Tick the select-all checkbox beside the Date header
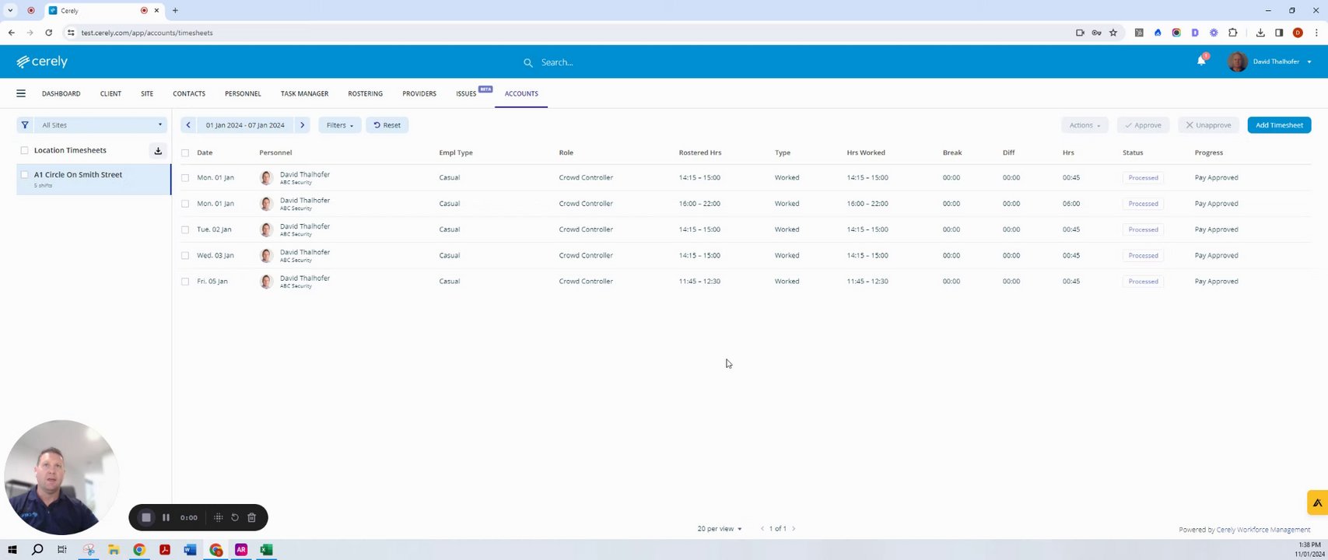This screenshot has height=560, width=1328. pos(185,153)
